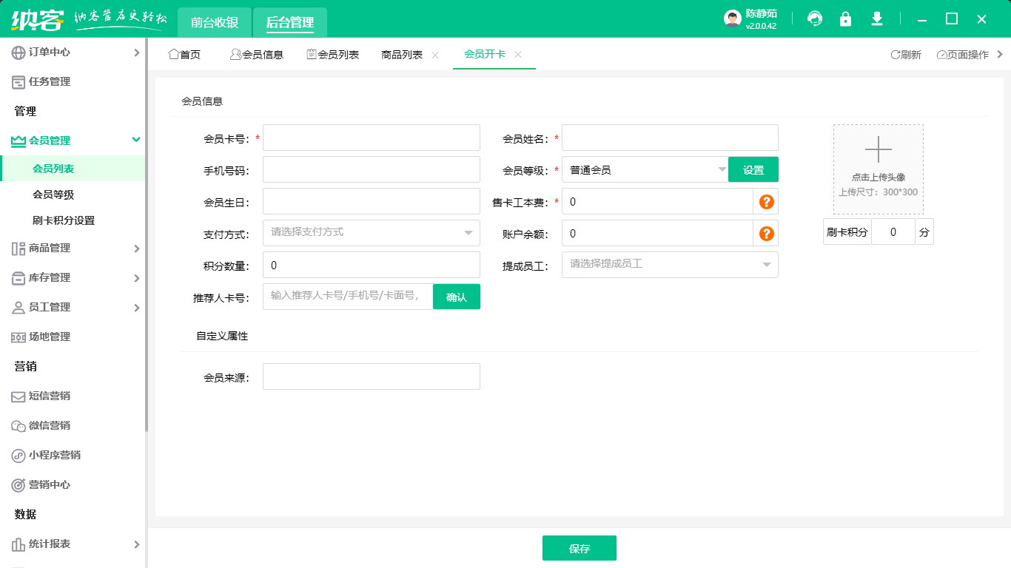Click the 营销中心 target icon

(x=19, y=485)
